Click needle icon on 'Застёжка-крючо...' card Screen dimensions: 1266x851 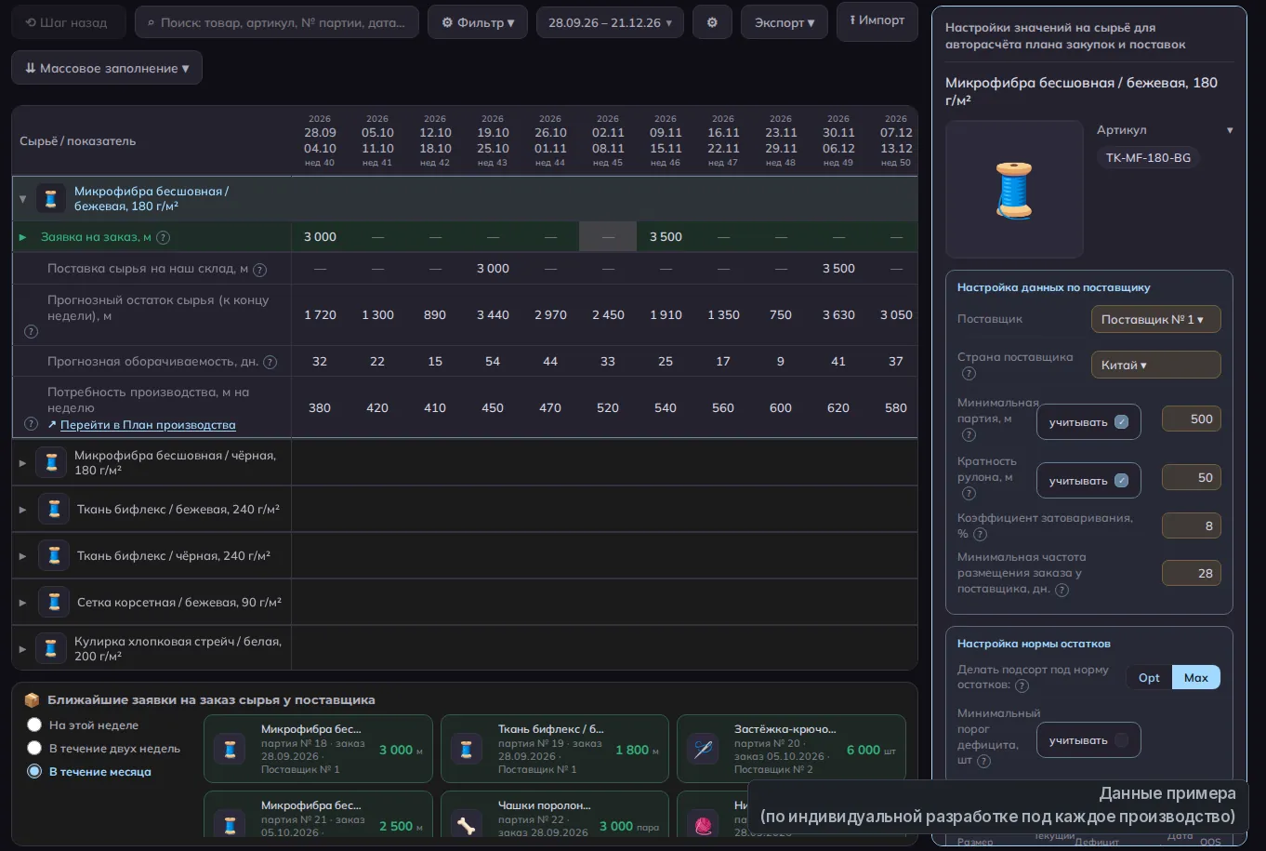[704, 749]
